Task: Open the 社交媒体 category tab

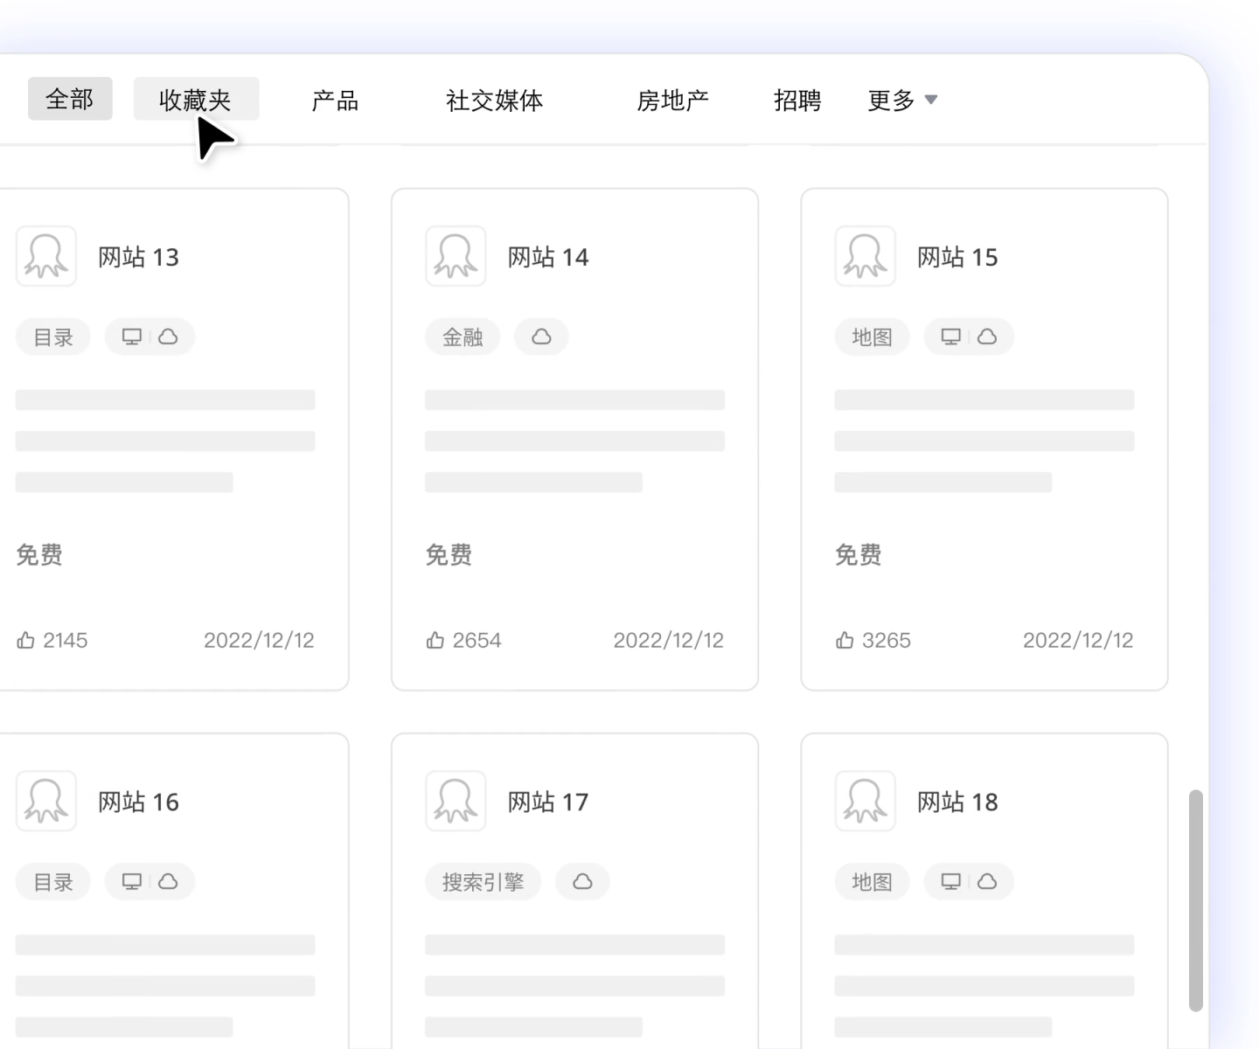Action: click(494, 100)
